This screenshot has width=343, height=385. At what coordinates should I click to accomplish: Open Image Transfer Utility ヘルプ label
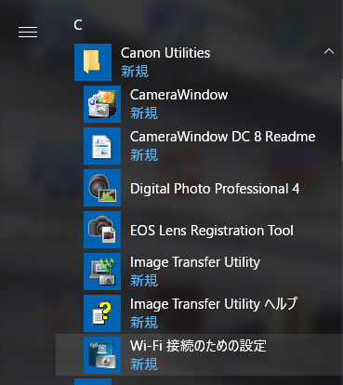pos(214,304)
